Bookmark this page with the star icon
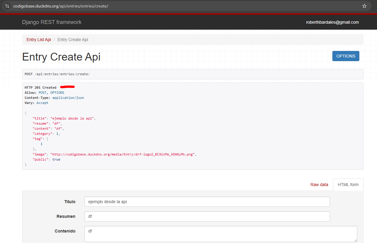 [x=364, y=6]
